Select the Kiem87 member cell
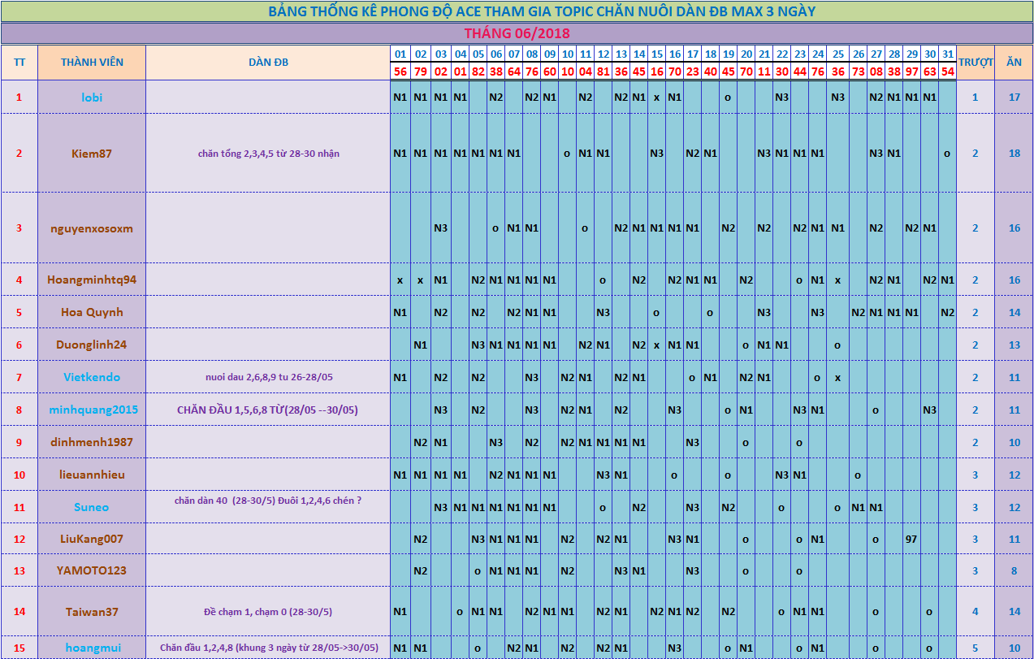Image resolution: width=1034 pixels, height=659 pixels. coord(92,153)
